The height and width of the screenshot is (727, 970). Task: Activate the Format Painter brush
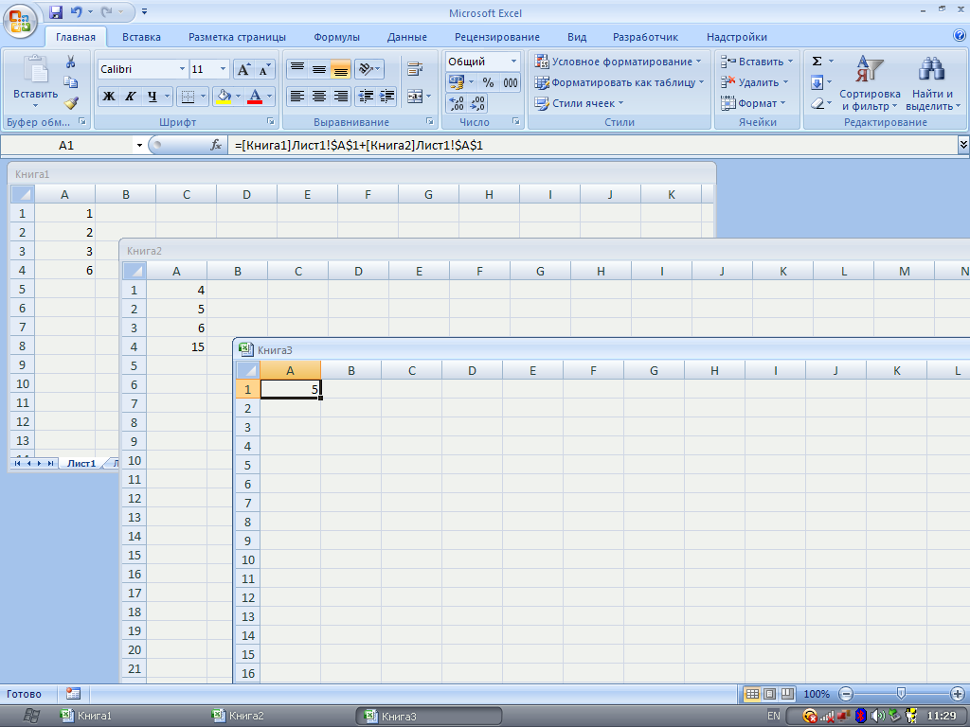70,102
